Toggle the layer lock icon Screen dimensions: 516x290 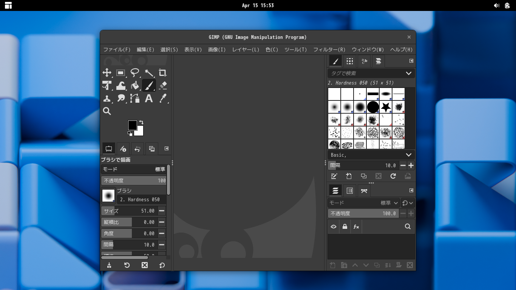[345, 227]
